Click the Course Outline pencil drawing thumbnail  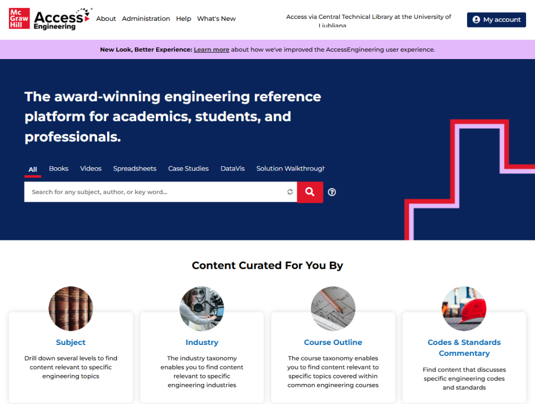tap(333, 308)
